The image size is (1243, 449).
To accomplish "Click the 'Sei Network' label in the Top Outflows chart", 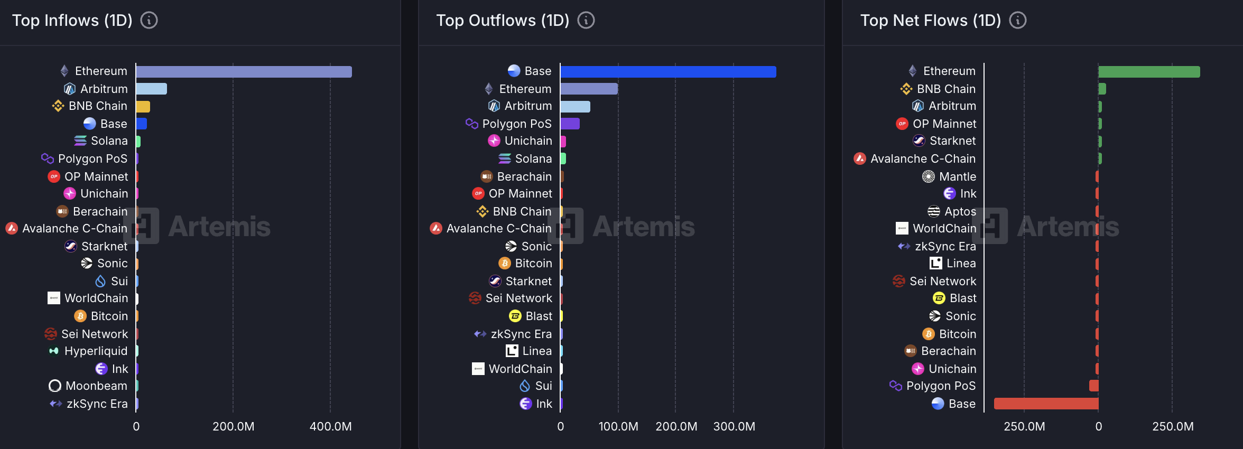I will (519, 298).
